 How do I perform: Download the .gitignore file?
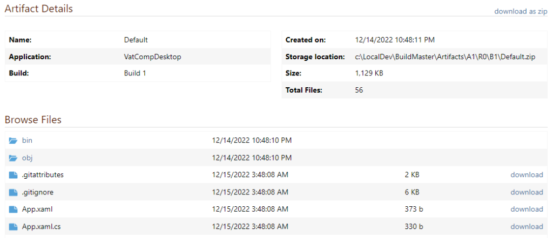click(x=527, y=192)
